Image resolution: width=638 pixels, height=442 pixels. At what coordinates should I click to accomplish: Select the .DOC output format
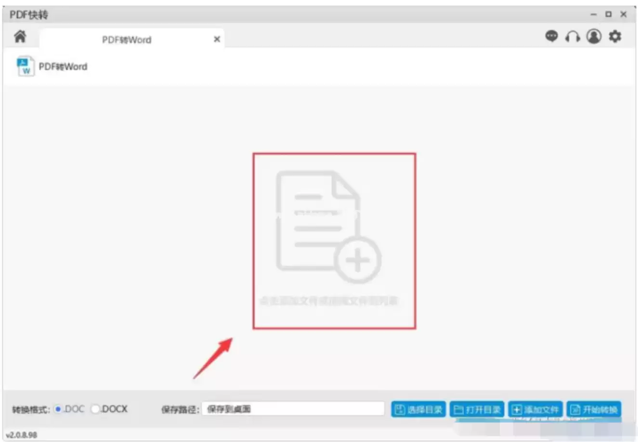pyautogui.click(x=59, y=409)
